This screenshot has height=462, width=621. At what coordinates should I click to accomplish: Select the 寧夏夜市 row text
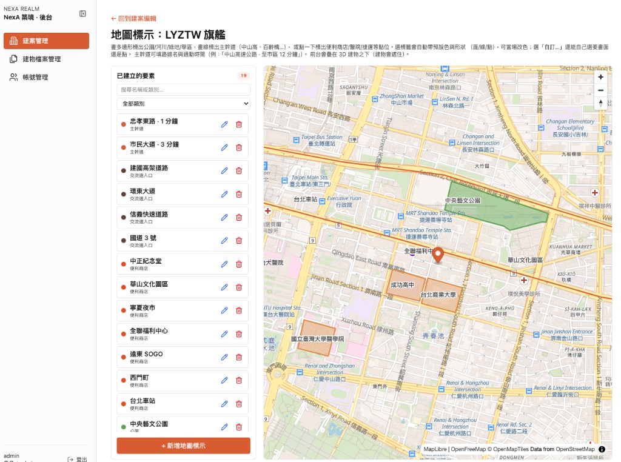[x=143, y=307]
